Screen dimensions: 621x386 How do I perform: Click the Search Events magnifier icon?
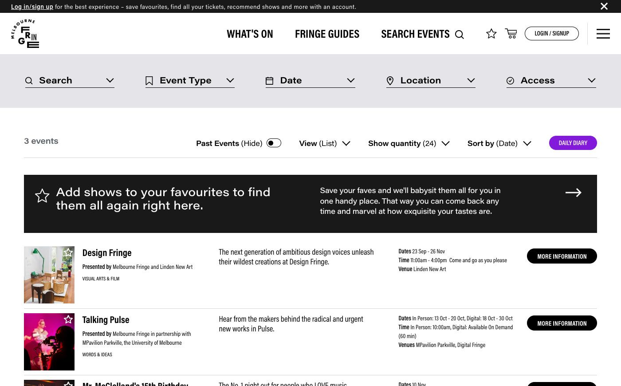click(x=460, y=35)
